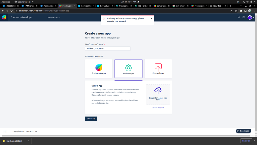
Task: Click the External App upload arrow icon
Action: (158, 67)
